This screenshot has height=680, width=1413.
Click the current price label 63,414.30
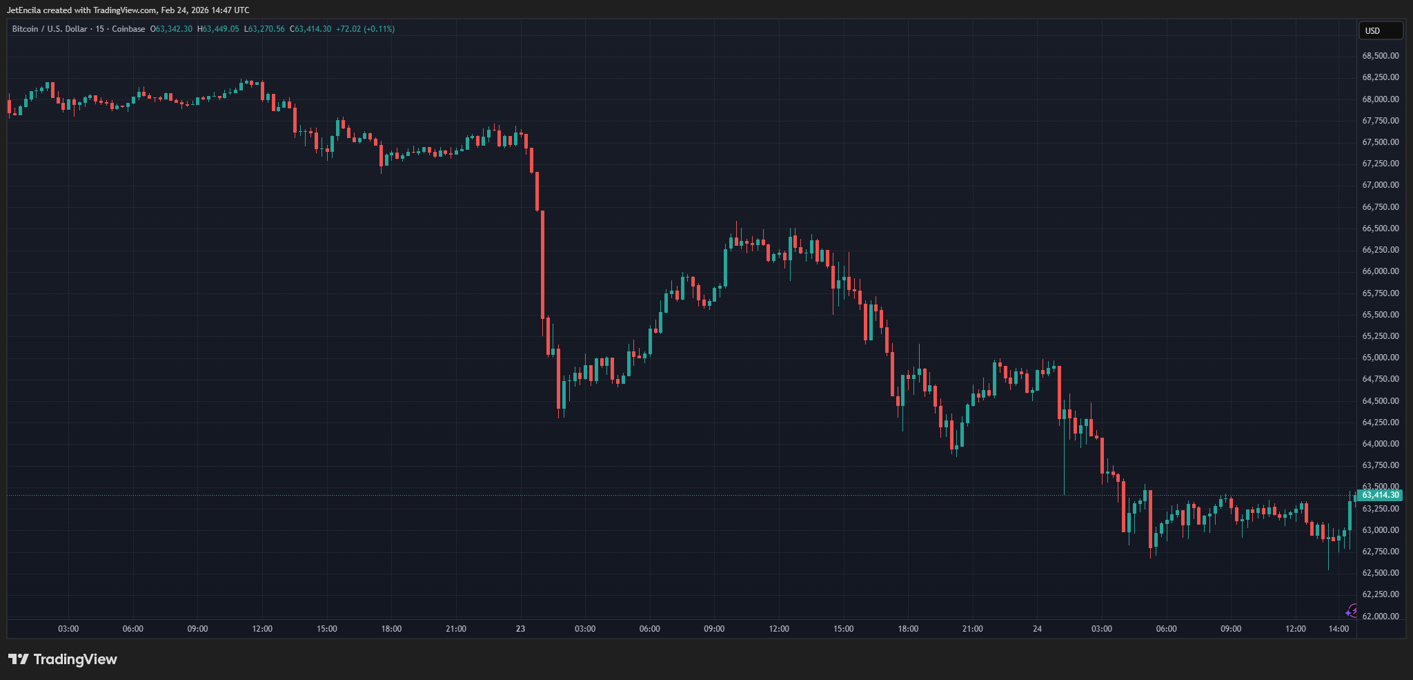[1380, 495]
